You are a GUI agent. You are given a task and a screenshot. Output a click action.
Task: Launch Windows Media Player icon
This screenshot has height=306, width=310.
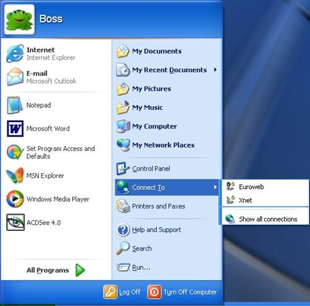click(15, 199)
